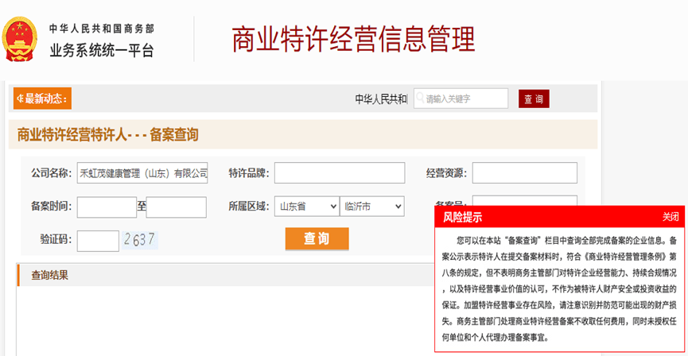Screen dimensions: 688x356
Task: Click the magnifier icon in keyword search
Action: click(419, 99)
